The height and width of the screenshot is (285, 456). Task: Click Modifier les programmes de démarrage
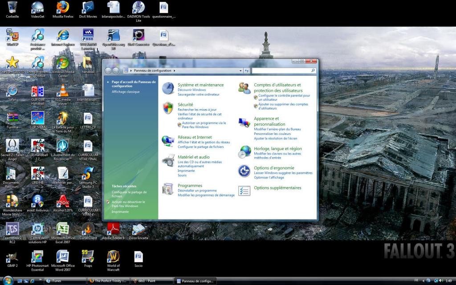pos(206,195)
